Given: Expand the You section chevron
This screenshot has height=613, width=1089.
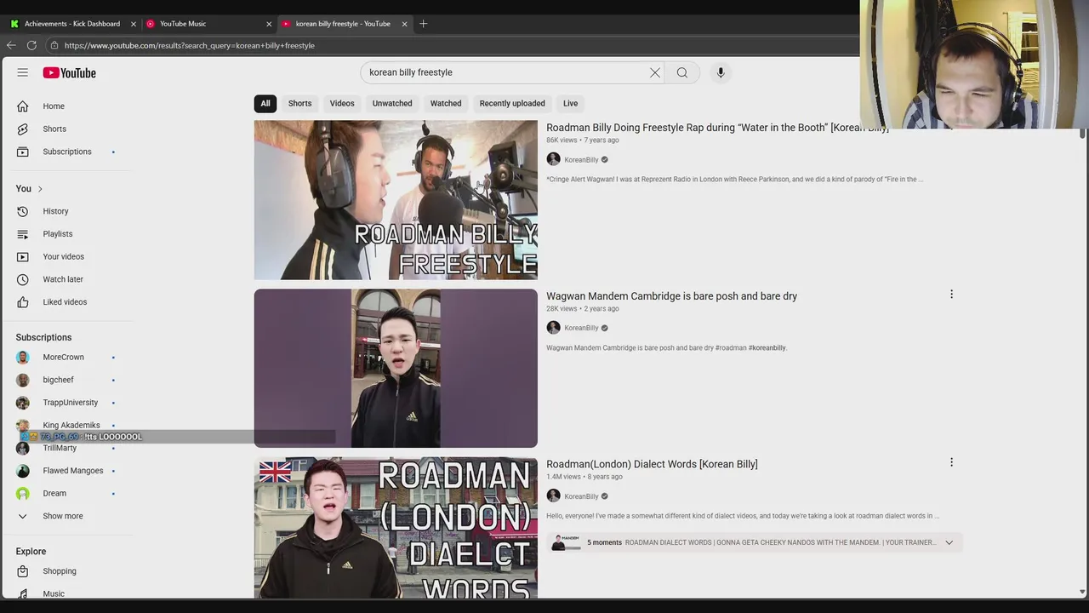Looking at the screenshot, I should pyautogui.click(x=40, y=189).
